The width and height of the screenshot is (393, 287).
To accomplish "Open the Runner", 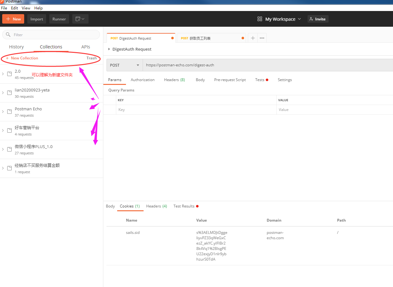I will pyautogui.click(x=59, y=19).
